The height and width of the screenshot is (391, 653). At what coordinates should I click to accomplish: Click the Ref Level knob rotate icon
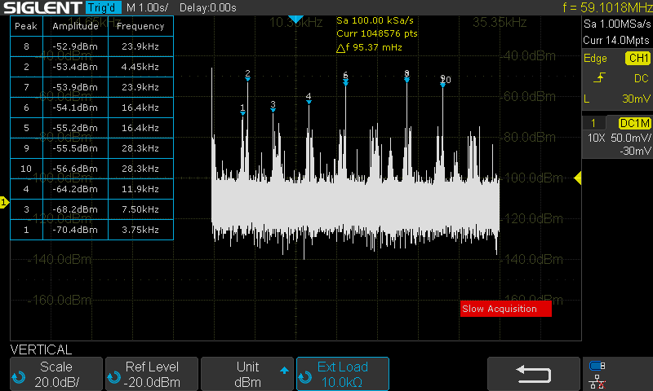click(x=113, y=377)
